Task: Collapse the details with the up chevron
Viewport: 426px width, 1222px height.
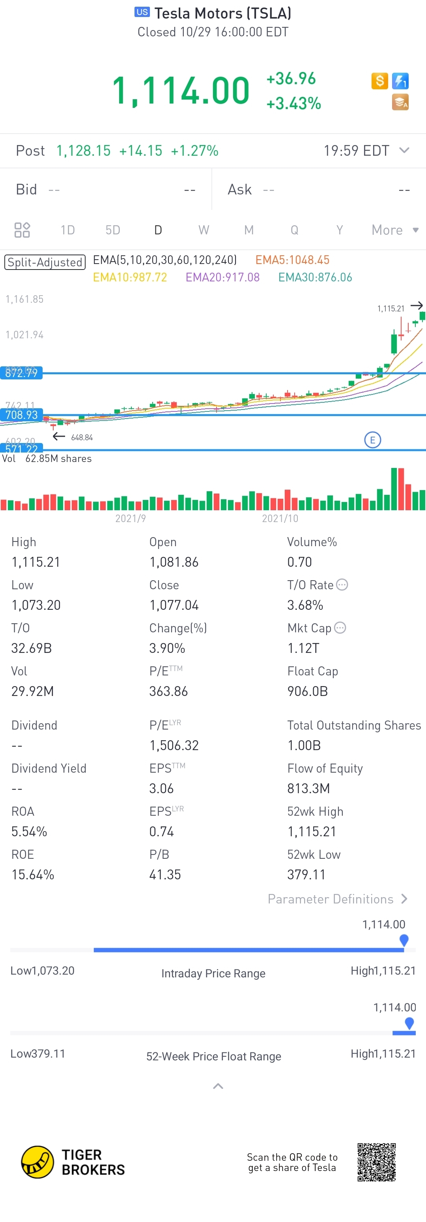Action: pos(218,1086)
